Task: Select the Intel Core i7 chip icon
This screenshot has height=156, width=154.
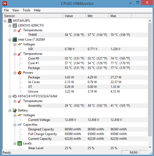Action: pyautogui.click(x=15, y=40)
